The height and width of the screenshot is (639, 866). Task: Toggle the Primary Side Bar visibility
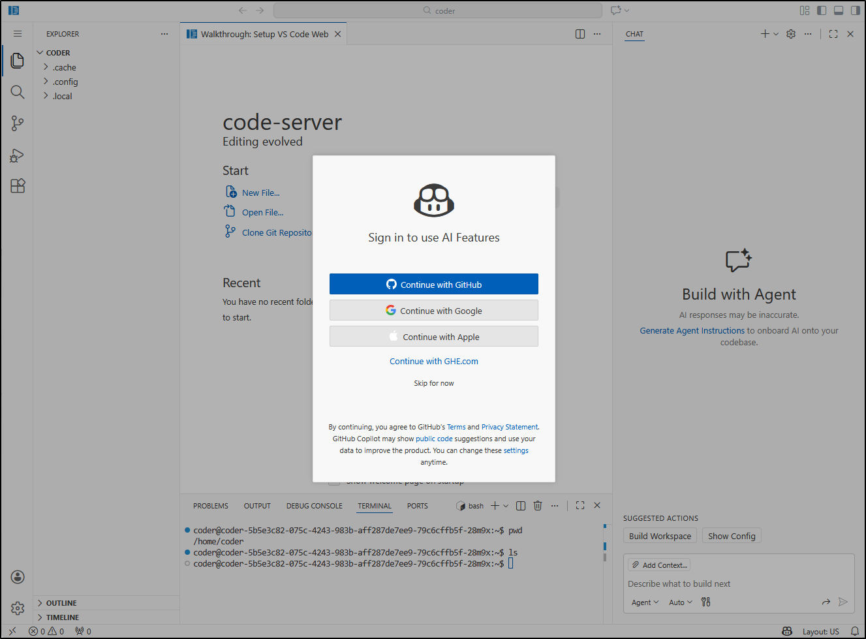pos(821,10)
